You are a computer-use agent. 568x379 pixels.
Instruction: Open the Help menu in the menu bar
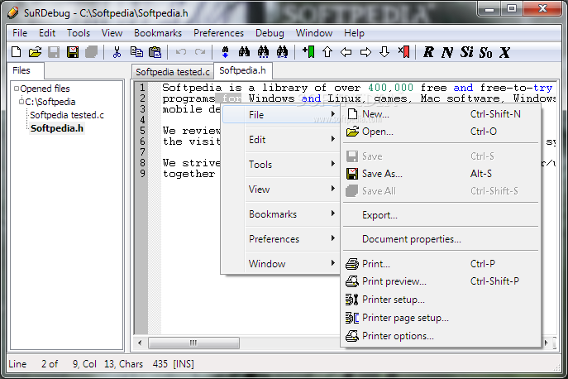click(x=354, y=33)
